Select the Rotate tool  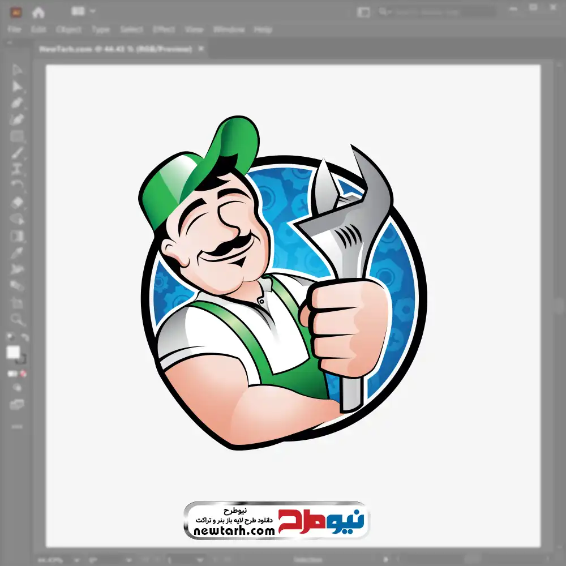coord(17,185)
